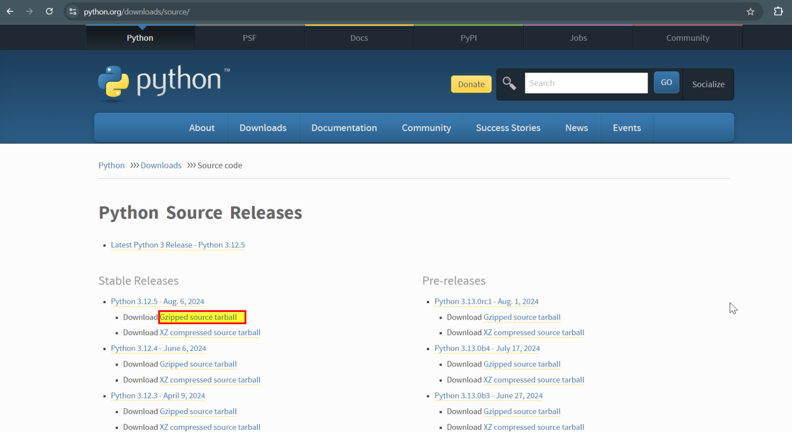The width and height of the screenshot is (792, 432).
Task: Download Gzipped source tarball for Python 3.12.4
Action: 198,364
